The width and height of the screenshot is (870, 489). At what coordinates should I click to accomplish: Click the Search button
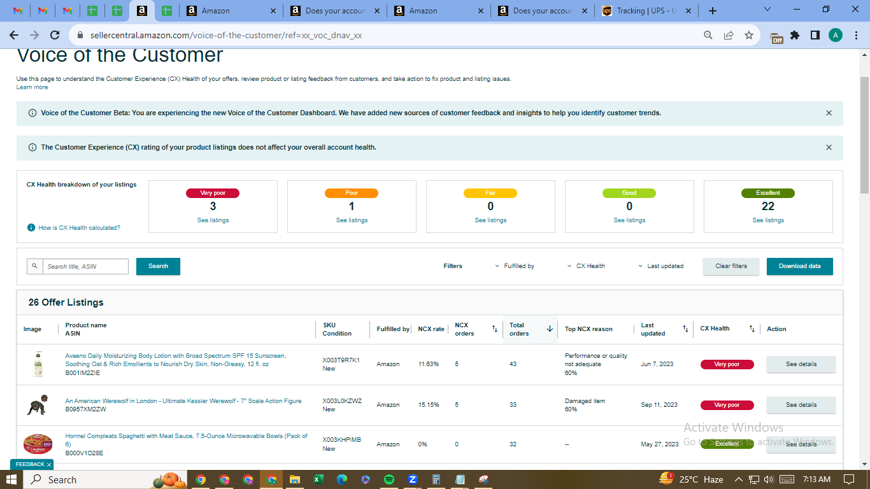(x=158, y=266)
